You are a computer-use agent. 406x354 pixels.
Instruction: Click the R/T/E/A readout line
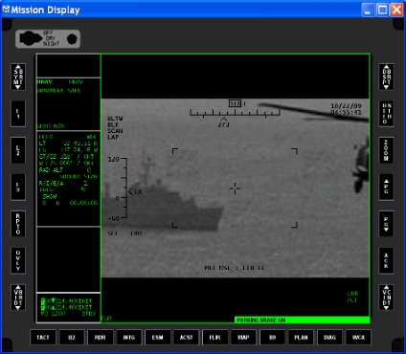[x=63, y=184]
